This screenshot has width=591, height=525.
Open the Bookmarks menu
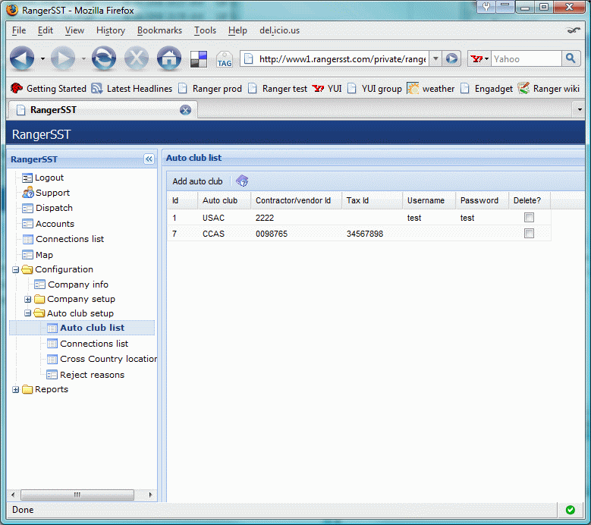(x=159, y=30)
